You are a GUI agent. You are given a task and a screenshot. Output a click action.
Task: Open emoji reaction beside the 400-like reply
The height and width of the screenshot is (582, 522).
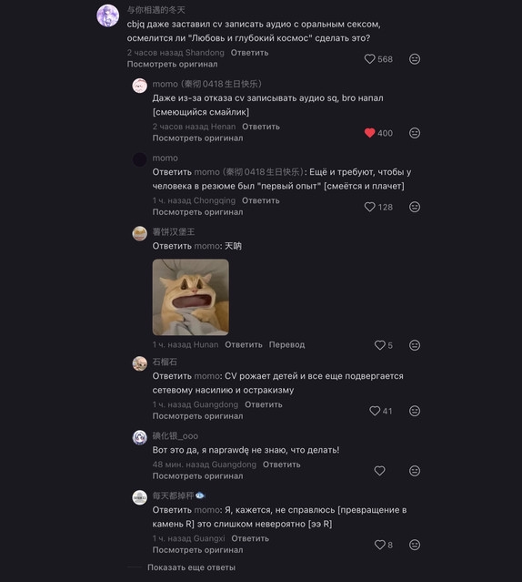415,133
